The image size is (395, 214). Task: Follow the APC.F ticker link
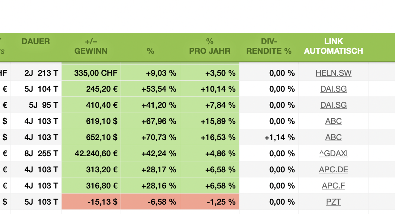point(334,185)
